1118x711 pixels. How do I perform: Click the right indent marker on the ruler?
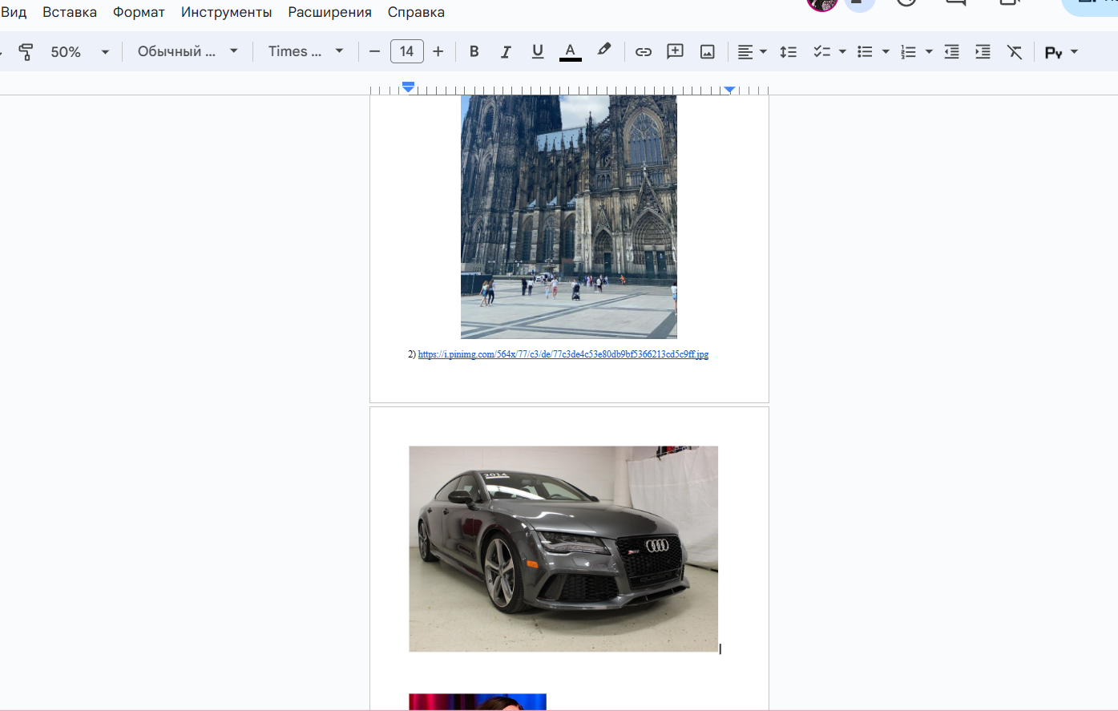click(729, 90)
